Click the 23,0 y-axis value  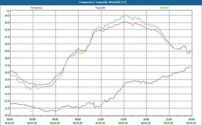click(x=7, y=23)
